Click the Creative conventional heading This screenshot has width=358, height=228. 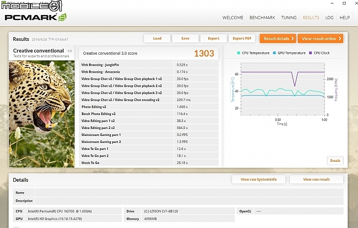(38, 51)
